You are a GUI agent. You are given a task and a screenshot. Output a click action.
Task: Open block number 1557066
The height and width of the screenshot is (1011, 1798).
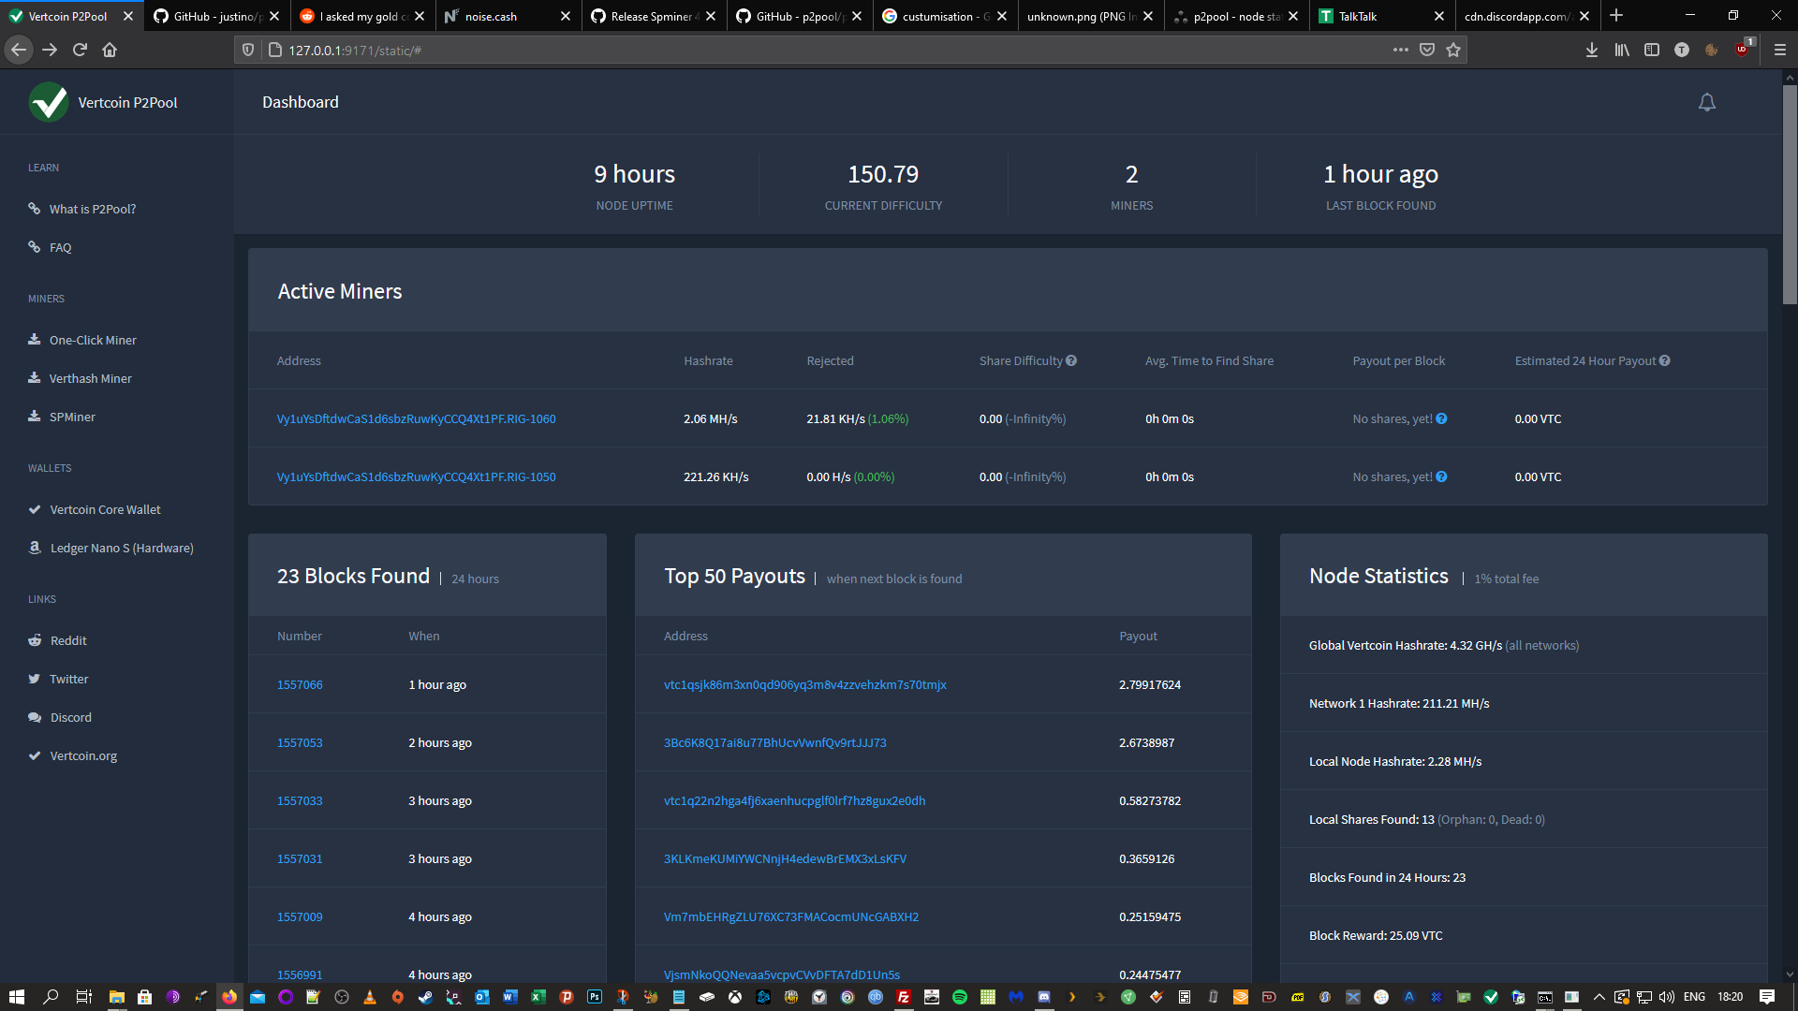pyautogui.click(x=300, y=684)
